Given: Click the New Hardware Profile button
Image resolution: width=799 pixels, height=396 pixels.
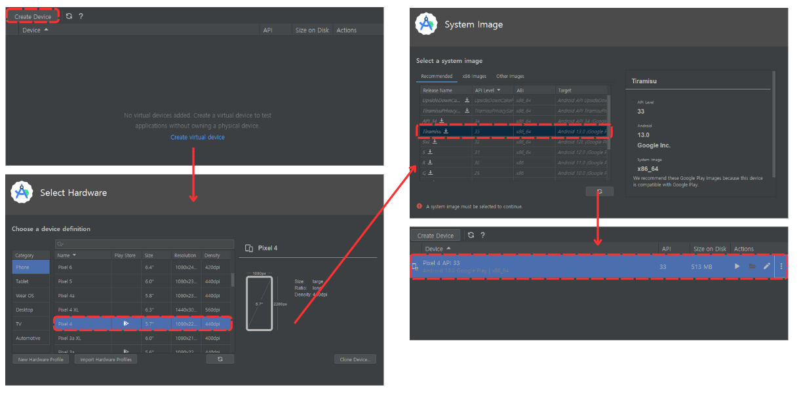Looking at the screenshot, I should (x=41, y=359).
